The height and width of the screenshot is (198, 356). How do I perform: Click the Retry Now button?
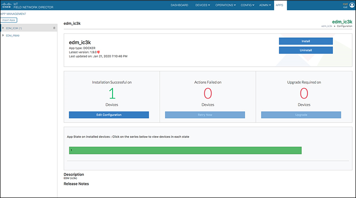[205, 115]
